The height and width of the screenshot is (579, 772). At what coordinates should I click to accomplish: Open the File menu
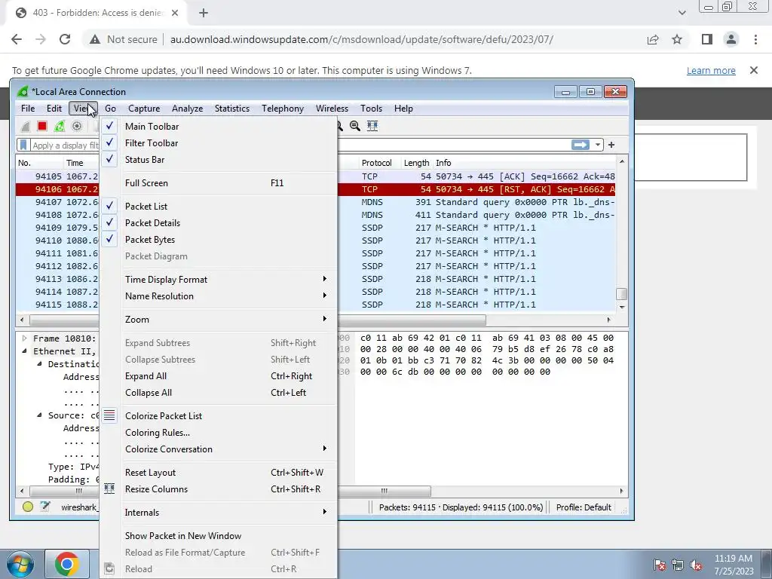pos(28,109)
